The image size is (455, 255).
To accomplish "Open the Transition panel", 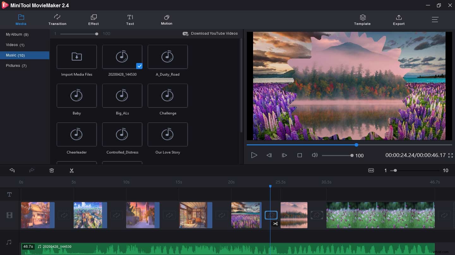I will tap(57, 20).
